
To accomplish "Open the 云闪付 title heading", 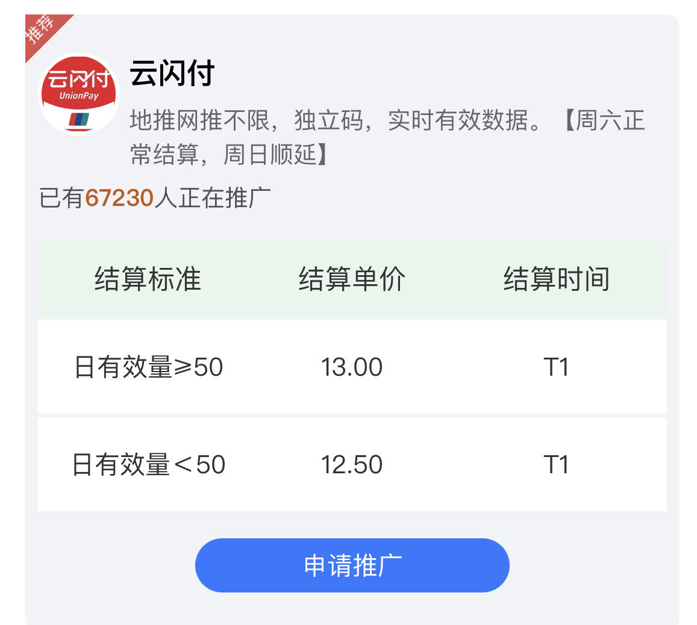I will [x=172, y=73].
